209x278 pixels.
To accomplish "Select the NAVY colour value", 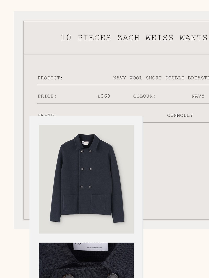I will tap(198, 96).
